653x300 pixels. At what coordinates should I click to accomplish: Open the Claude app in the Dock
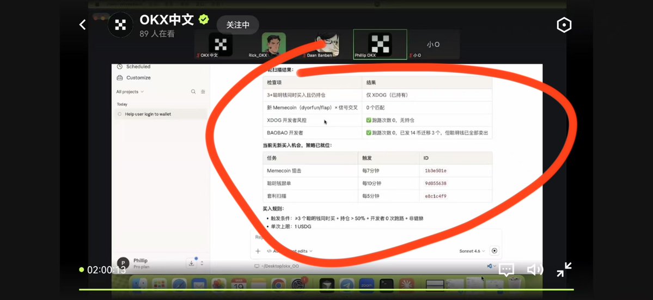pos(406,285)
